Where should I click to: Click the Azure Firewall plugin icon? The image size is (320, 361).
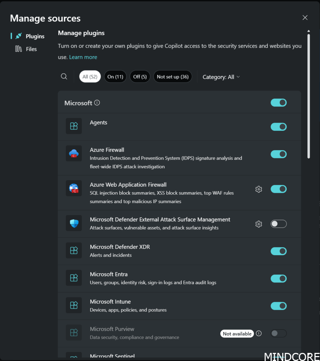[x=74, y=154]
